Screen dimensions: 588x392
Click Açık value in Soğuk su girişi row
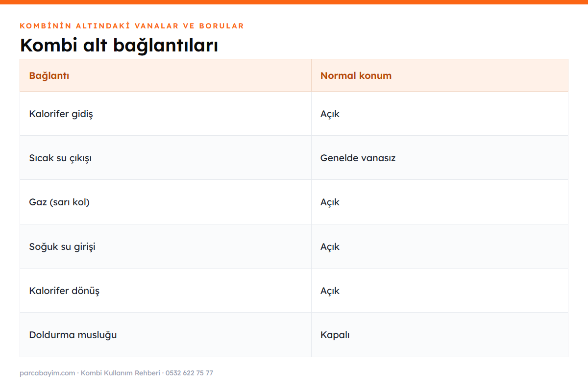pos(330,247)
